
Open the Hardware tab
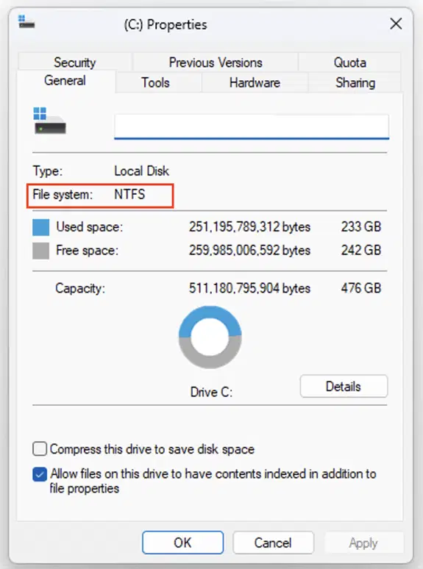[x=255, y=82]
